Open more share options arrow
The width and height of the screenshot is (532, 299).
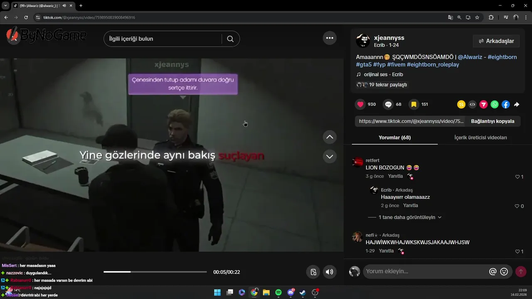(517, 105)
